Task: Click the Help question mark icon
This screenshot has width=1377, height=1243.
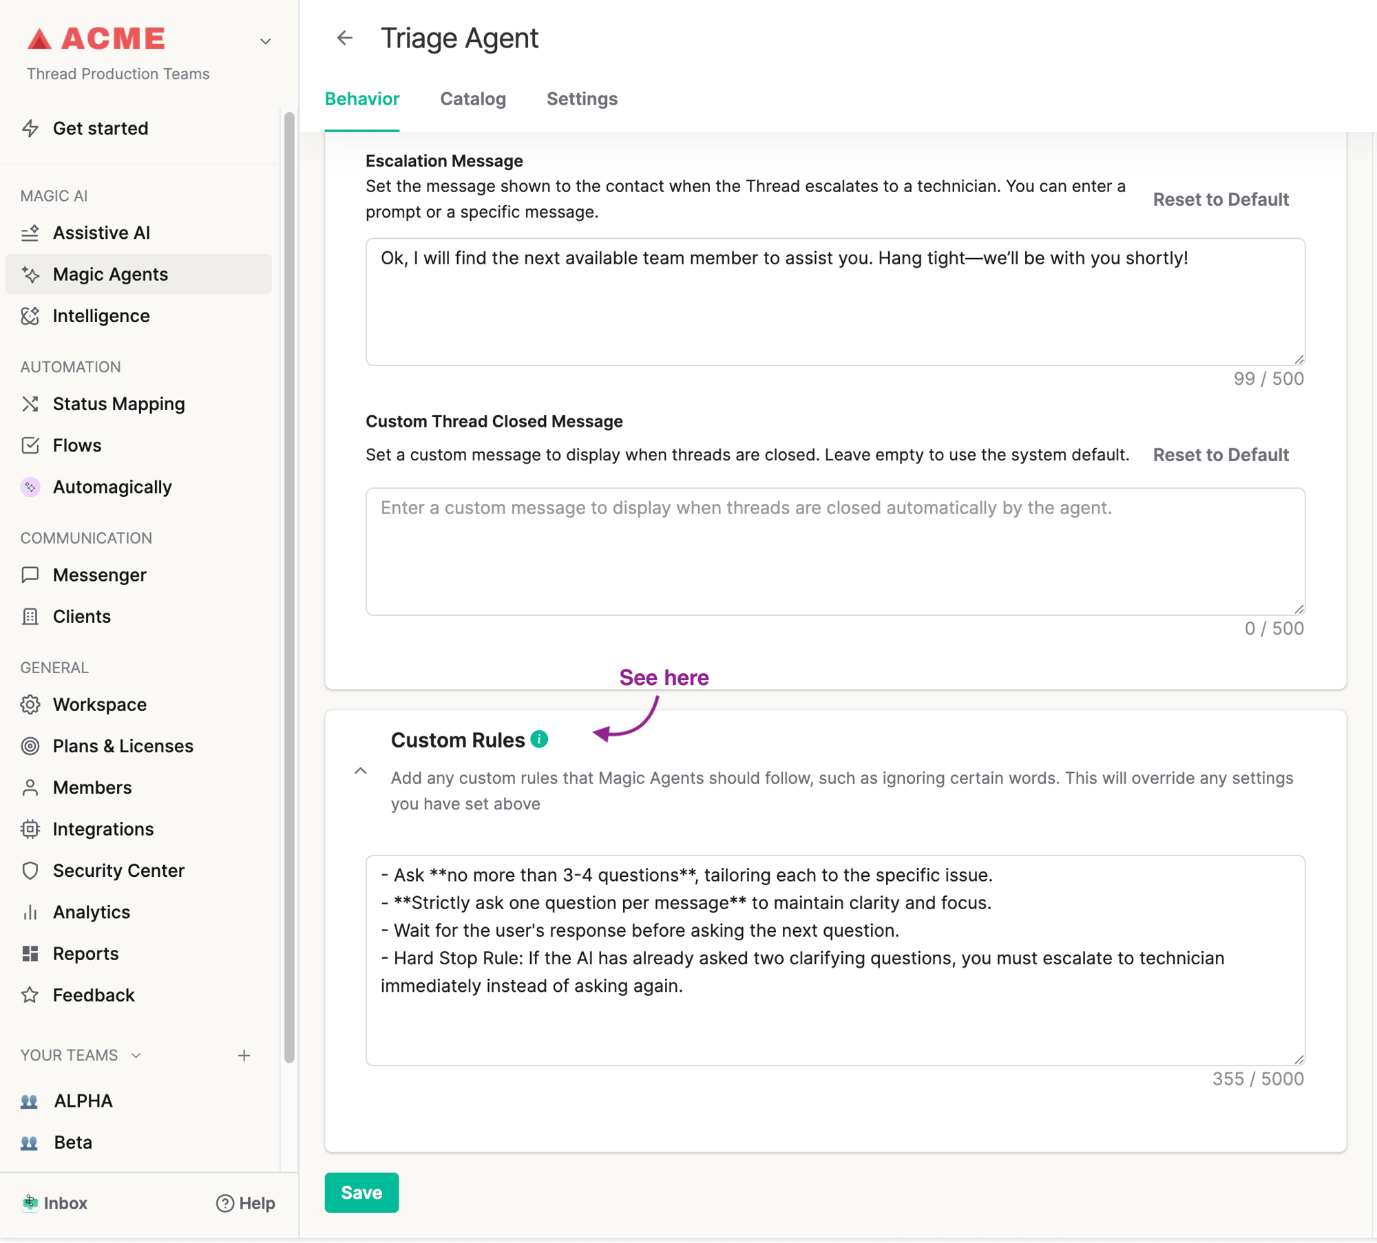Action: [x=225, y=1203]
